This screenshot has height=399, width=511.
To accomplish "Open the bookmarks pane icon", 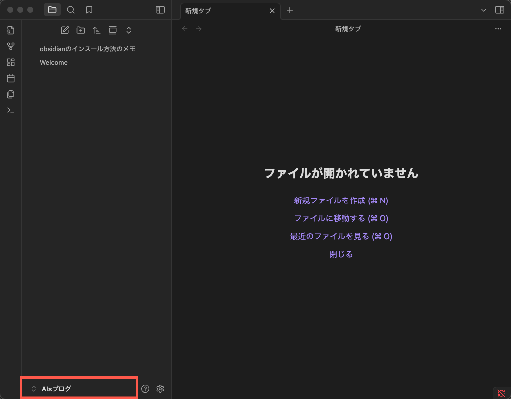I will (89, 10).
